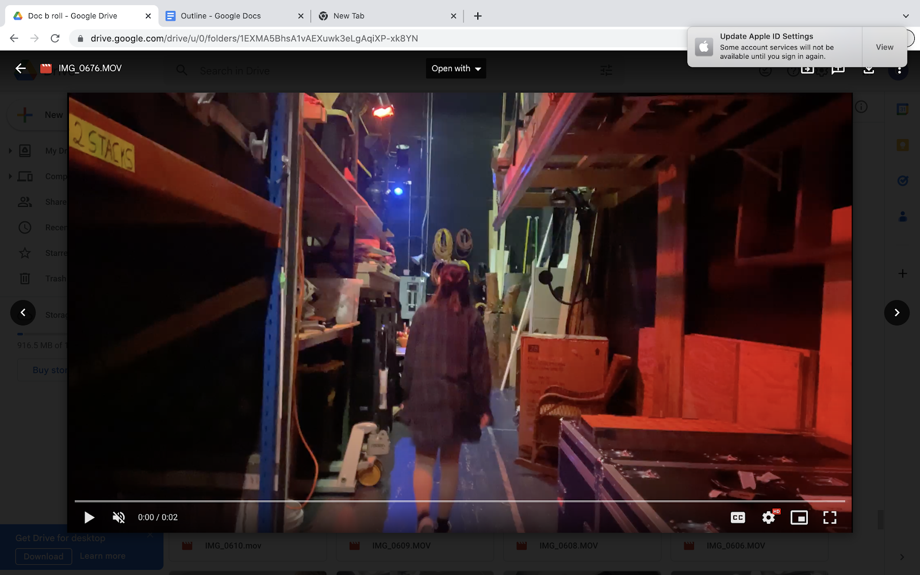The height and width of the screenshot is (575, 920).
Task: Go forward in browser history
Action: tap(34, 38)
